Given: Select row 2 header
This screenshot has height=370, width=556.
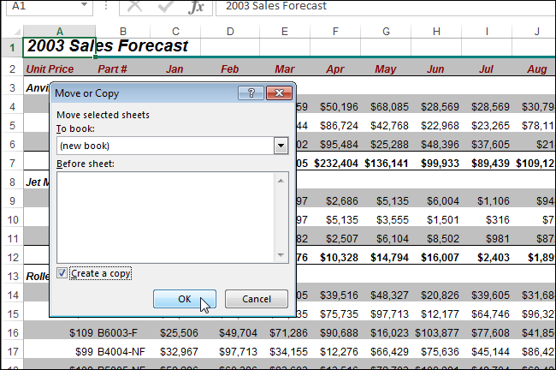Looking at the screenshot, I should (x=13, y=69).
